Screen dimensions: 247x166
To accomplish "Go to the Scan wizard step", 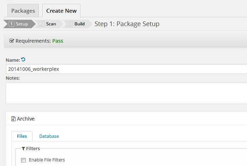I will [x=49, y=24].
